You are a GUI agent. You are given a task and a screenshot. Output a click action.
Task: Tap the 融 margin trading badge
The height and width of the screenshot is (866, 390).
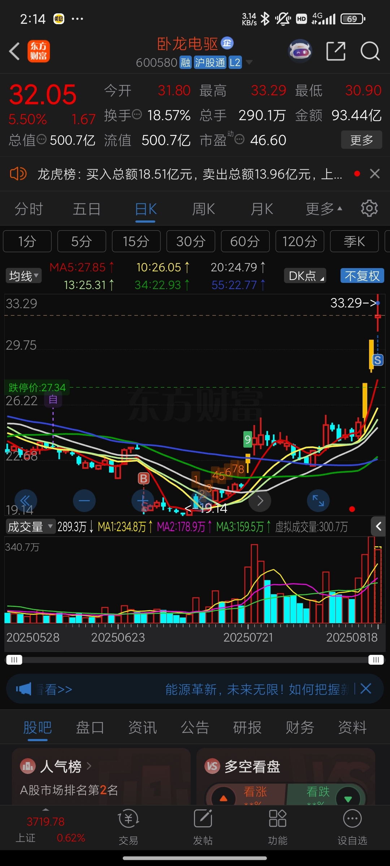pos(186,62)
